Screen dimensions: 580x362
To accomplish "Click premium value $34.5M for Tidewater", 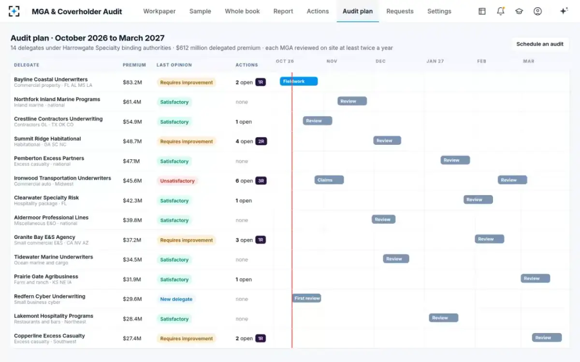I will (x=132, y=260).
